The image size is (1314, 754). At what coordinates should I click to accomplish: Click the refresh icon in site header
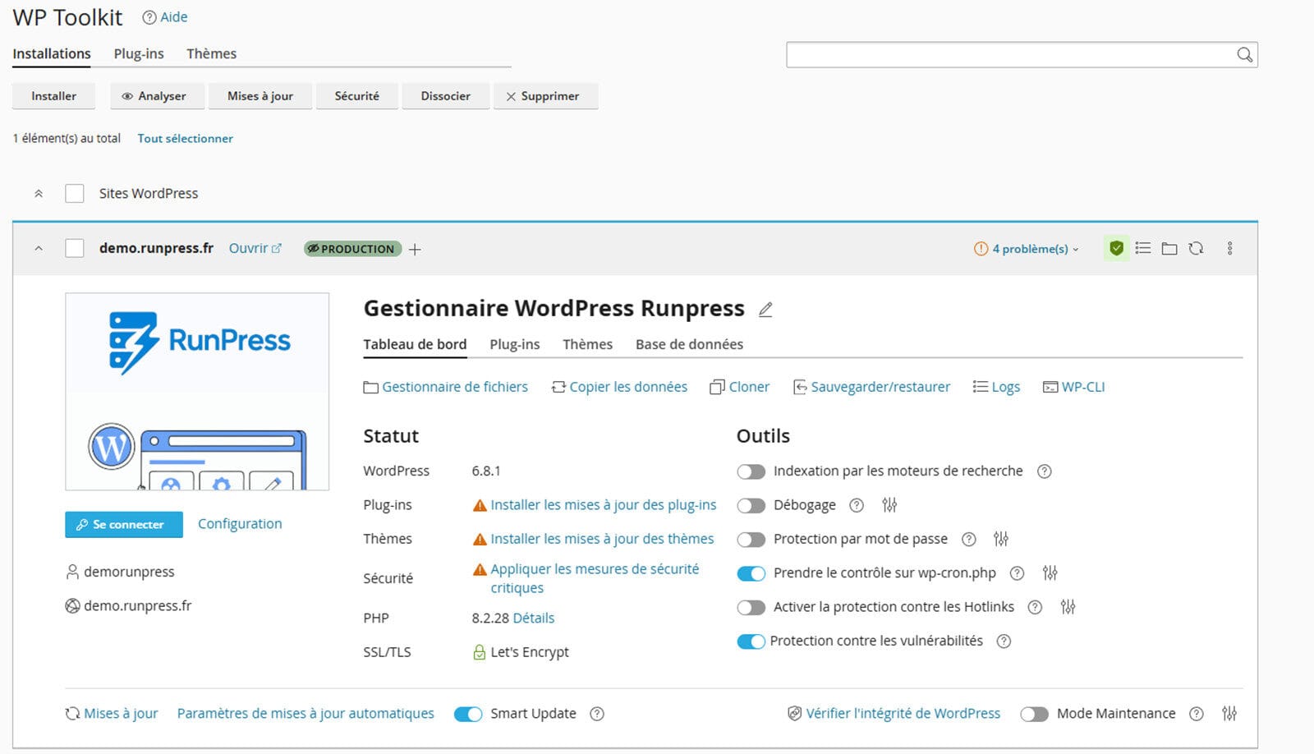1196,248
